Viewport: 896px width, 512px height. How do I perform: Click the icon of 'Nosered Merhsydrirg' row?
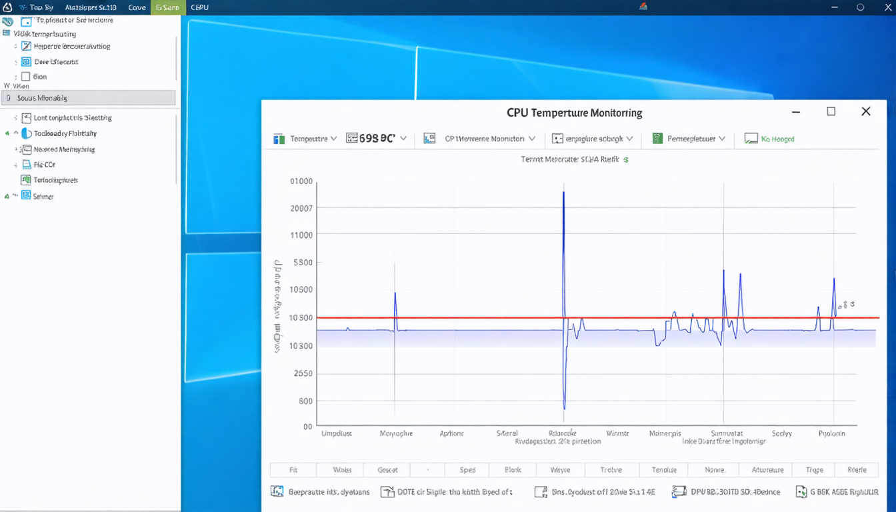(x=28, y=149)
